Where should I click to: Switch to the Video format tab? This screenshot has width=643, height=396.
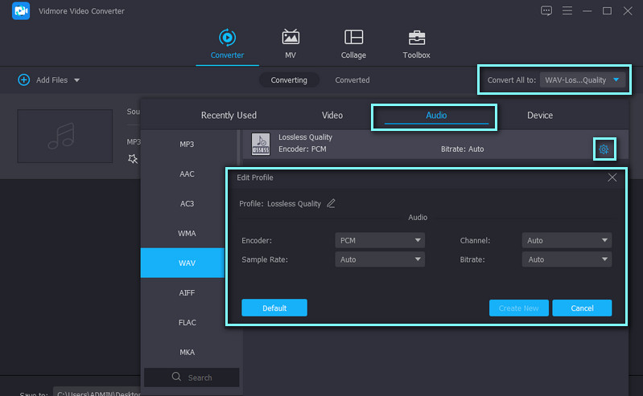[332, 116]
